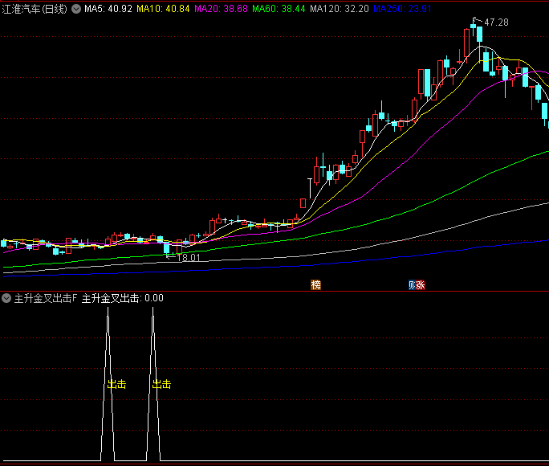
Task: Open the dropdown next to 江淮汽车(日线)
Action: [76, 9]
